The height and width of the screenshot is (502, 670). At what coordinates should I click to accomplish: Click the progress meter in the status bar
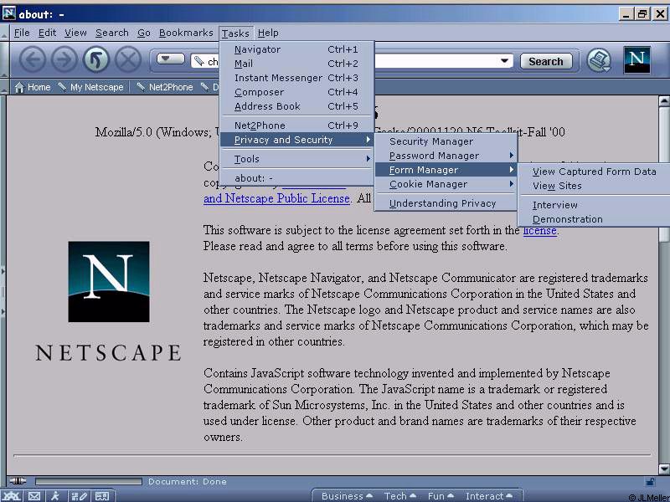point(89,482)
